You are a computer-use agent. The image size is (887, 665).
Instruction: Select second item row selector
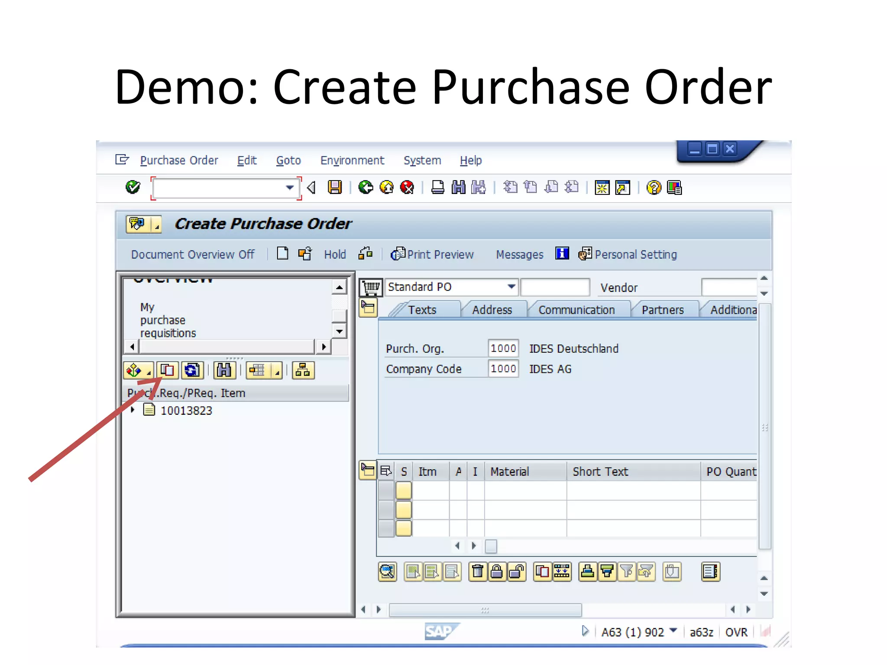tap(386, 510)
